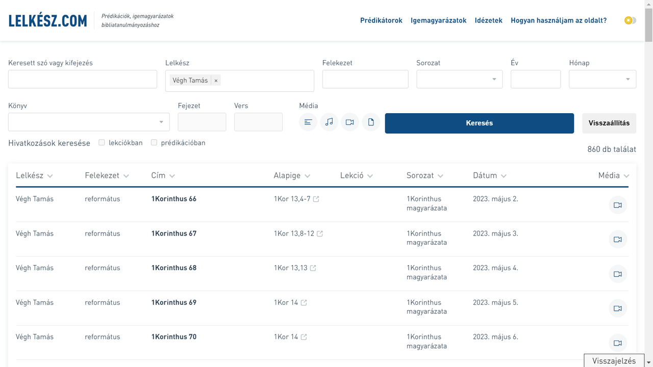Sort by Lelkész column
This screenshot has height=367, width=653.
34,175
